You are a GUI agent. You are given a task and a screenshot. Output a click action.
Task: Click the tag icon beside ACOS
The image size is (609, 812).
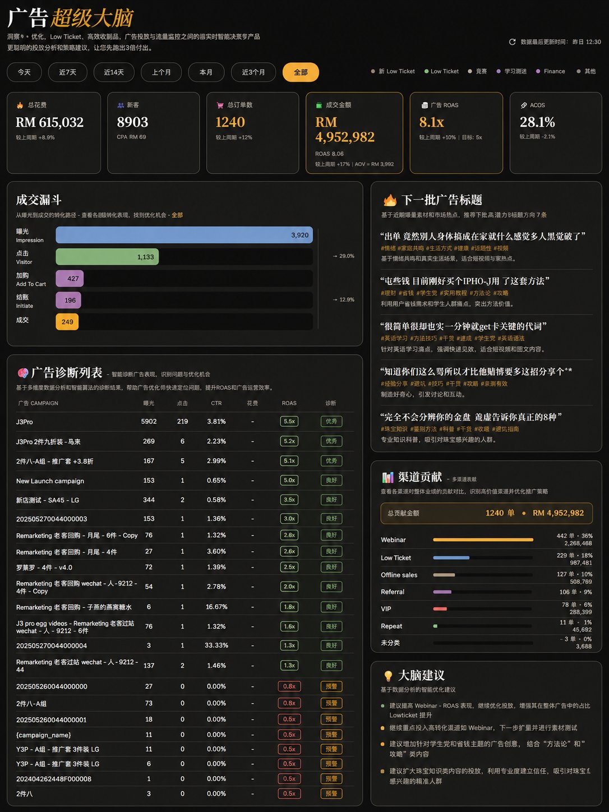524,105
